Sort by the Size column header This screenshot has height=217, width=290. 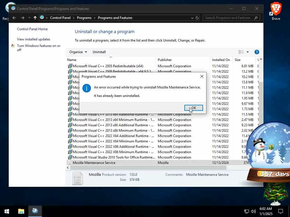244,60
